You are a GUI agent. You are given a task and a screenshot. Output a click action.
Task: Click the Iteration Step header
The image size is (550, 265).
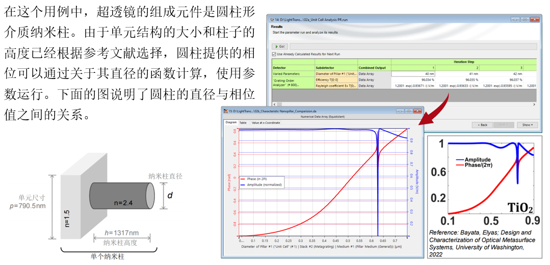pos(464,61)
